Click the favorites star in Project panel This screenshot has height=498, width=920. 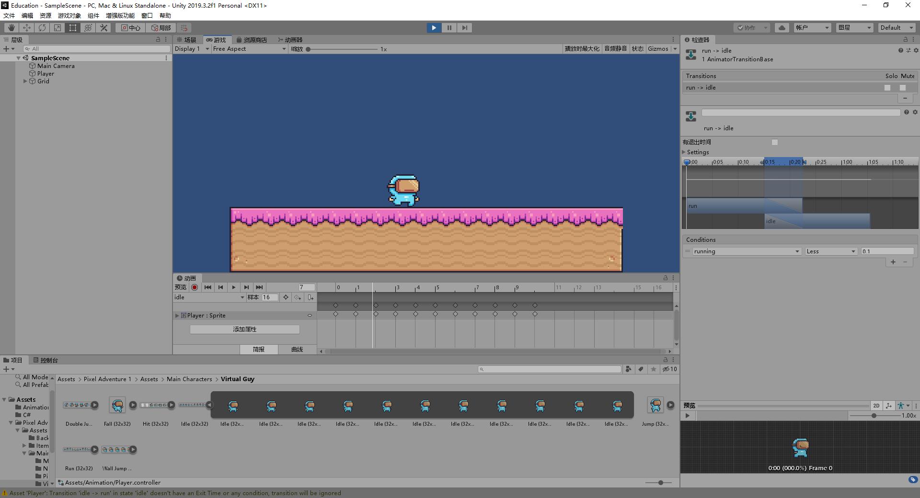654,369
